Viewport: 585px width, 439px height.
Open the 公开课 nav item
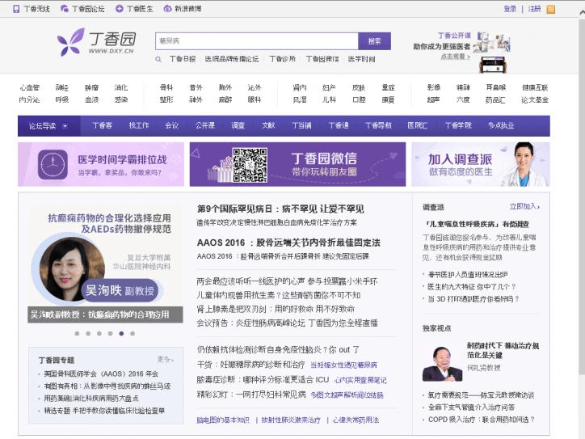[205, 125]
